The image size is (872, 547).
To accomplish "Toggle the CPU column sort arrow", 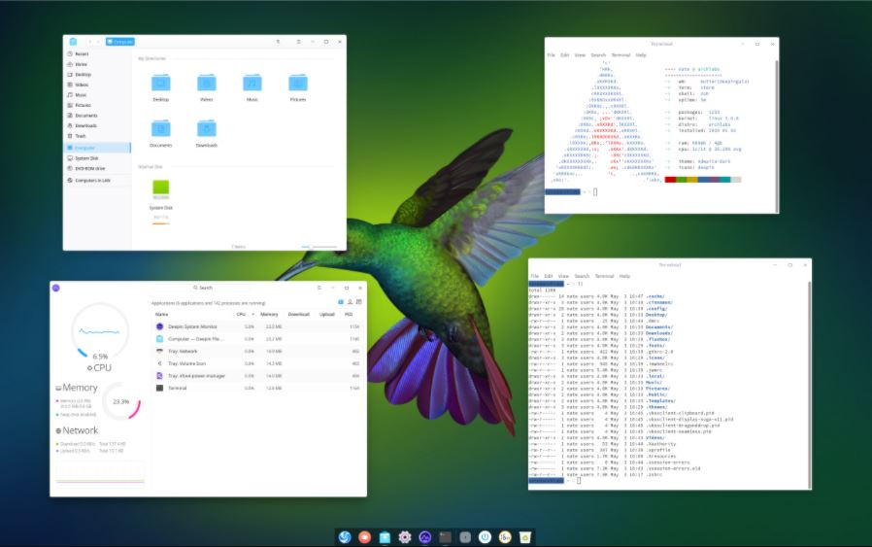I will pos(253,315).
